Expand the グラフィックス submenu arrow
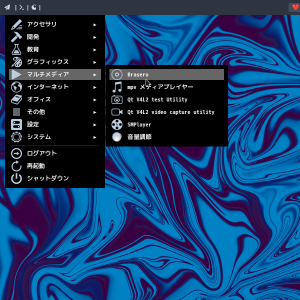Screen dimensions: 300x300 point(94,62)
